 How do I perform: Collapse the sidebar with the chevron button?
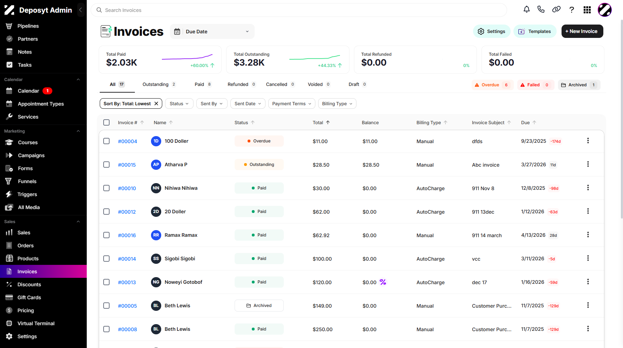(80, 10)
